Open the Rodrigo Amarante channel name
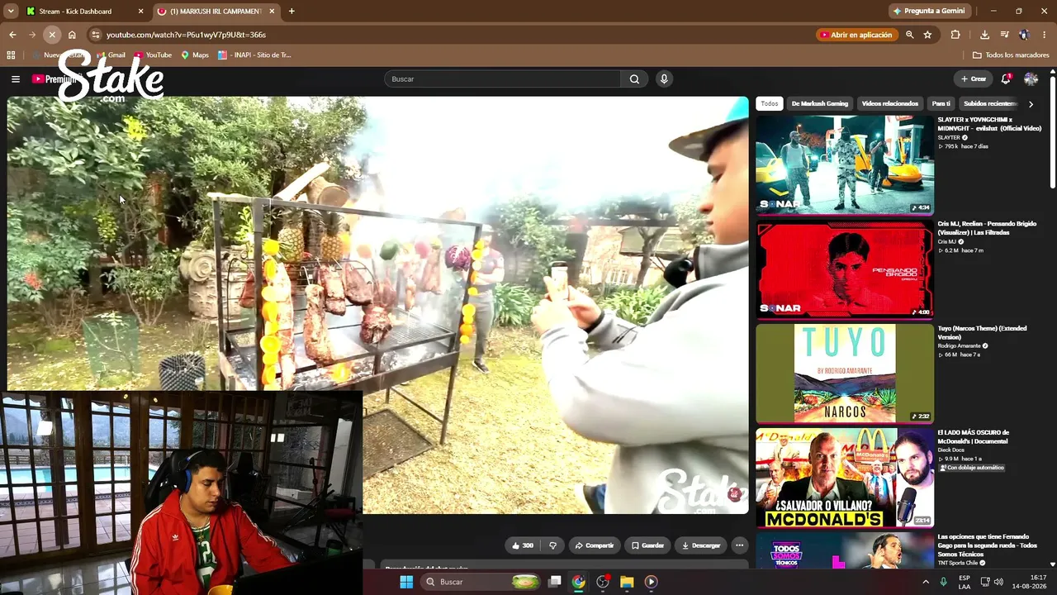The image size is (1057, 595). tap(960, 345)
